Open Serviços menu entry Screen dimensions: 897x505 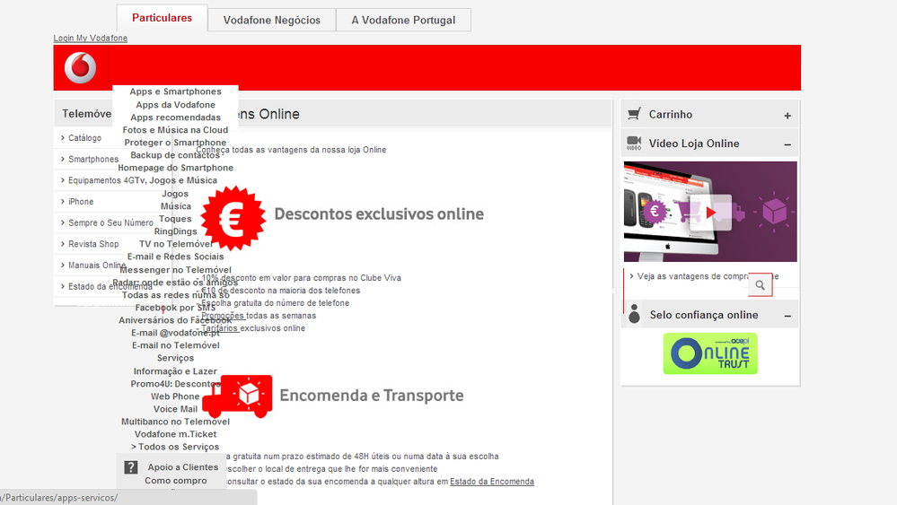[176, 358]
